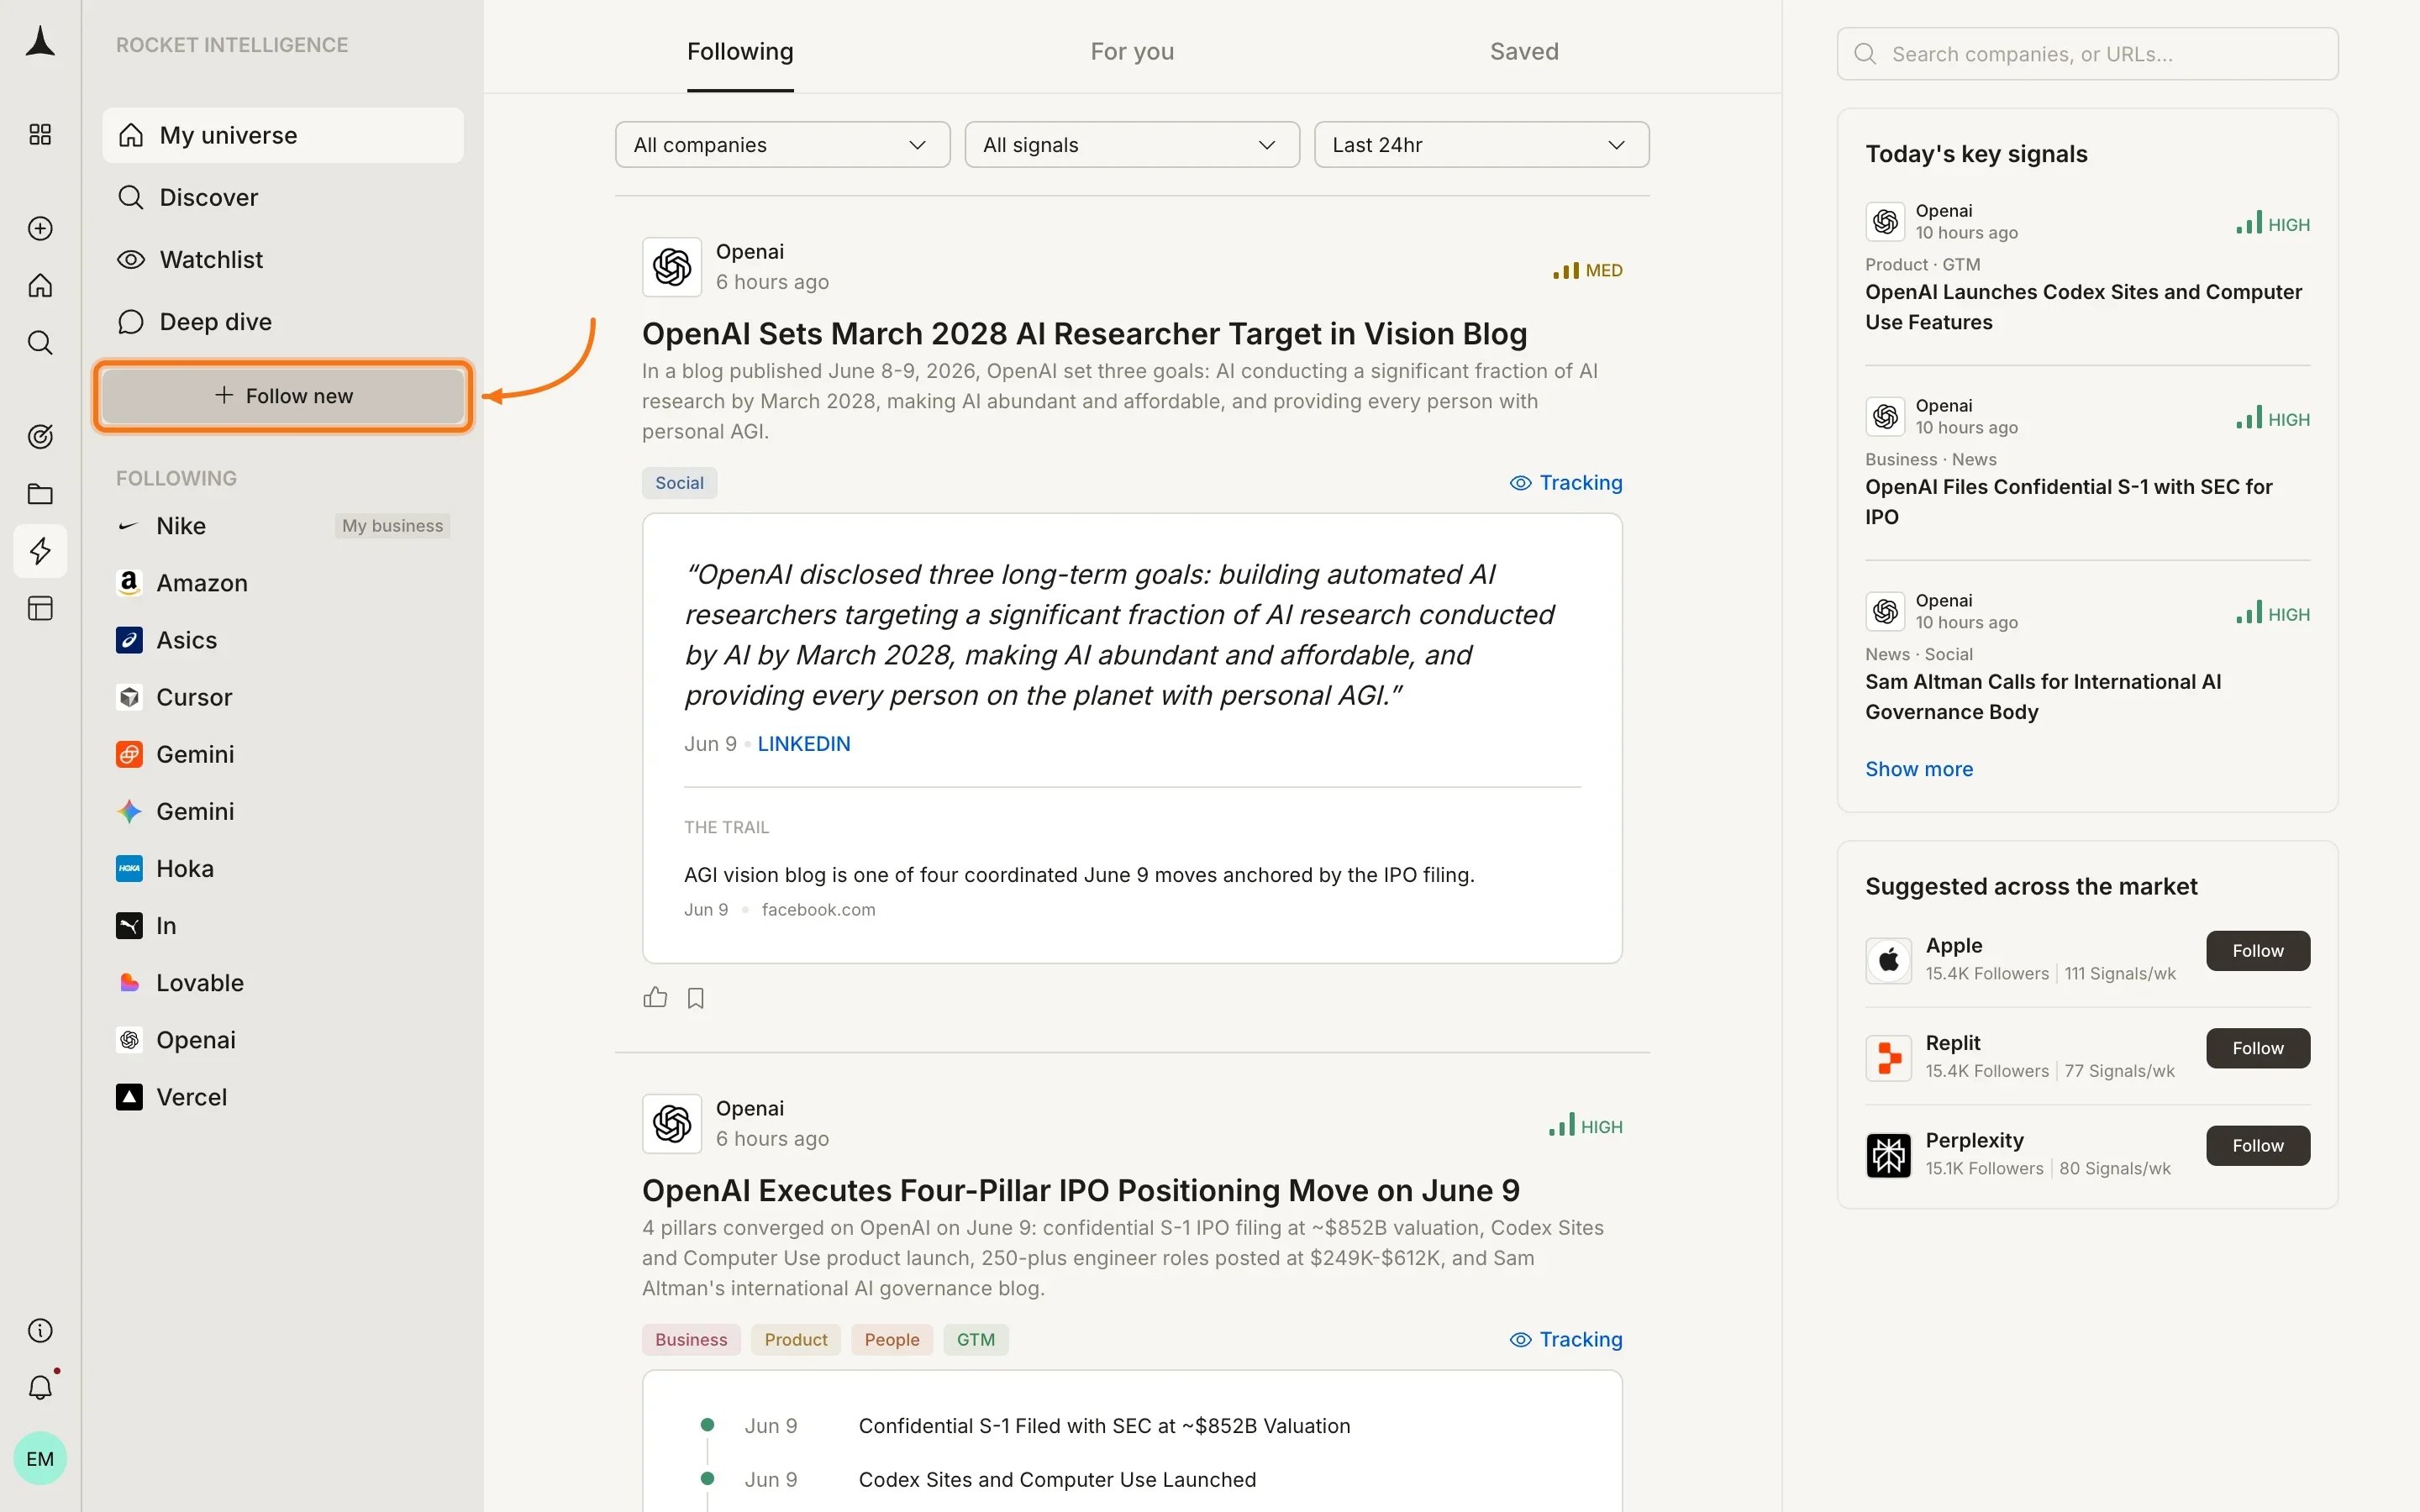Click the Openai logo on the Four-Pillar IPO post
This screenshot has width=2420, height=1512.
click(x=672, y=1124)
